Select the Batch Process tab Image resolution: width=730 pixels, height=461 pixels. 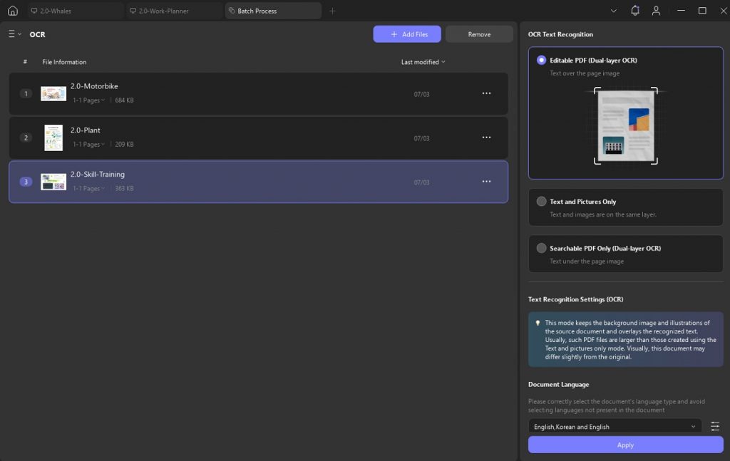click(273, 11)
